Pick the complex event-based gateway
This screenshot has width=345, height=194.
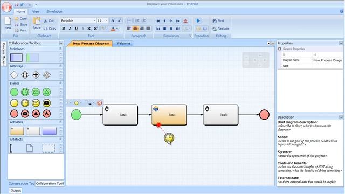coord(47,75)
